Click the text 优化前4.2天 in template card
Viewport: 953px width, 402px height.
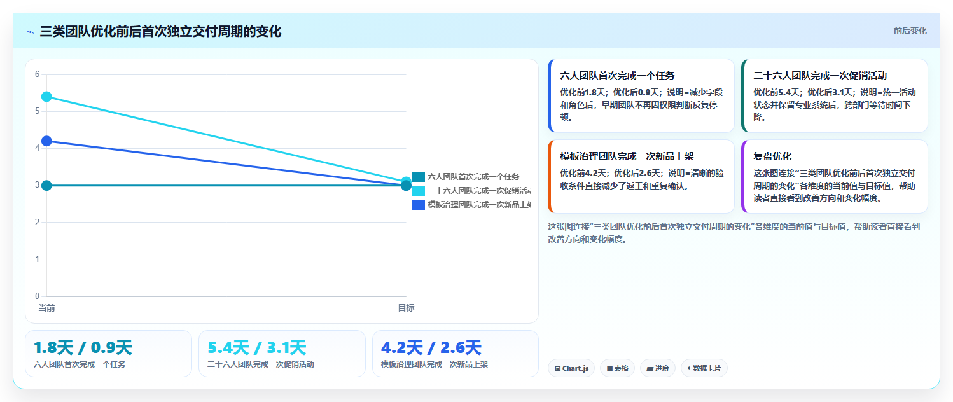coord(584,173)
